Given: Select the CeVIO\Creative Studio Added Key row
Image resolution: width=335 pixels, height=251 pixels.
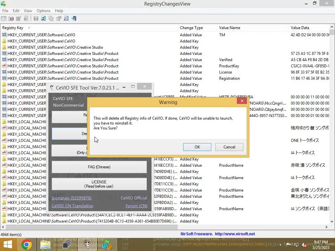Looking at the screenshot, I should pos(165,47).
